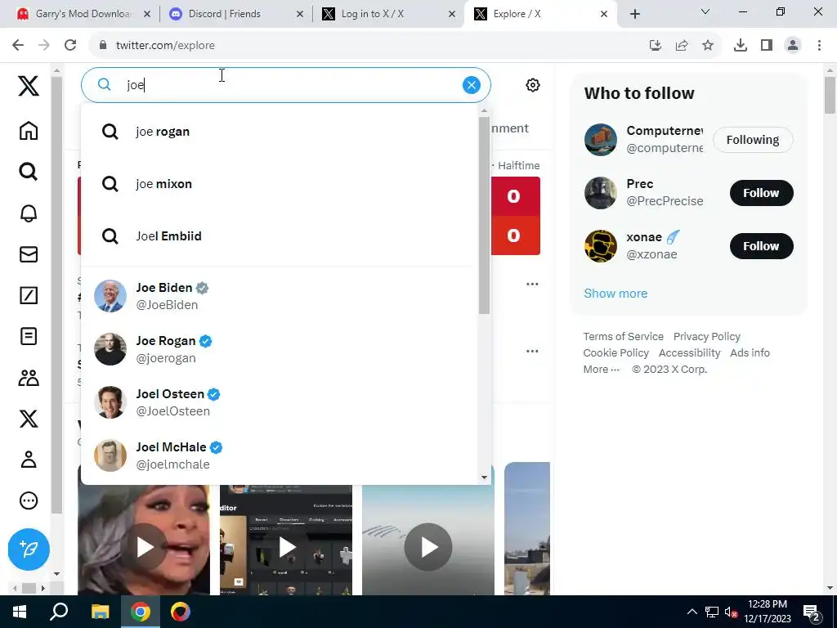Toggle Chrome side panel
Image resolution: width=837 pixels, height=628 pixels.
[x=767, y=46]
